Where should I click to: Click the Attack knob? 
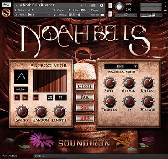tap(129, 83)
